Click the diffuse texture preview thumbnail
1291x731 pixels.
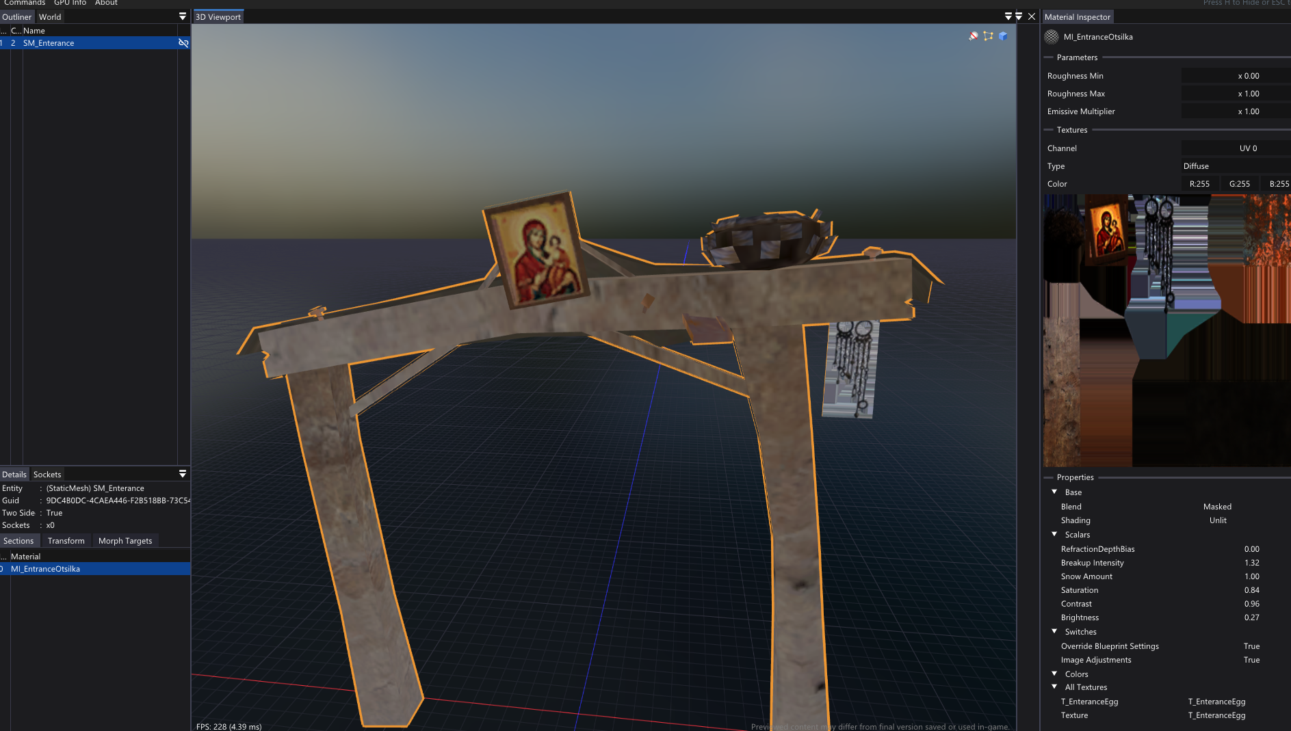pos(1167,330)
